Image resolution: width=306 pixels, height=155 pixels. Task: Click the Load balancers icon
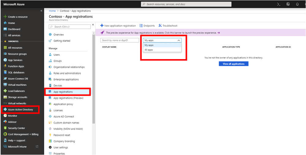(5, 91)
